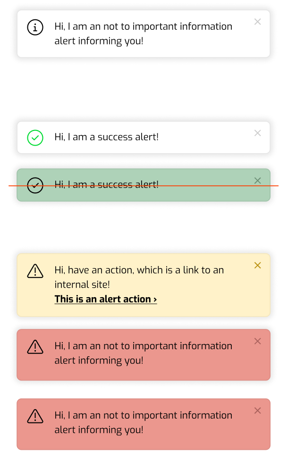Click the info circle icon in the top white alert
The height and width of the screenshot is (465, 287).
coord(35,27)
